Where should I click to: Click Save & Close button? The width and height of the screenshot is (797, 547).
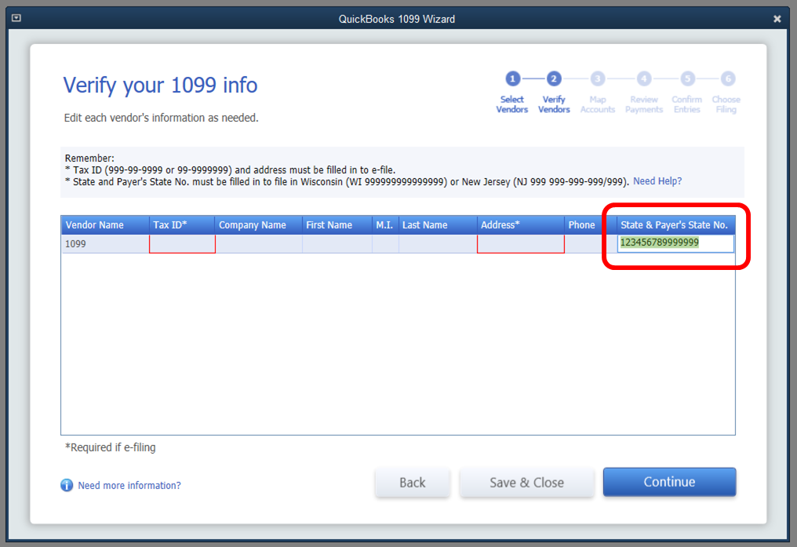tap(526, 482)
